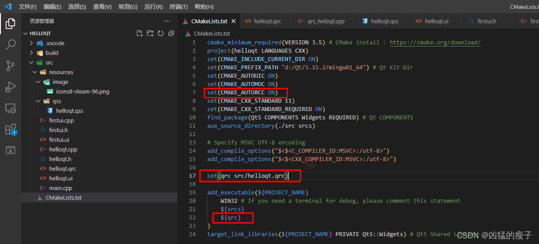Click New File icon in HELLOQT header
The image size is (539, 244).
[140, 33]
